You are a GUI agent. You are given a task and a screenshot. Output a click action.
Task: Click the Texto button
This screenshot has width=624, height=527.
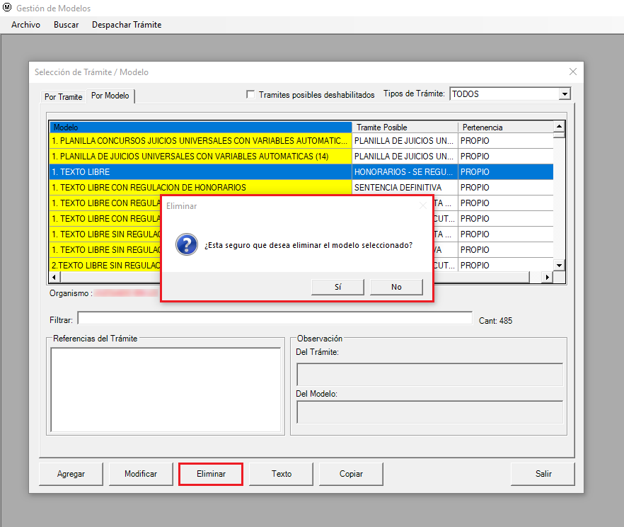(282, 474)
